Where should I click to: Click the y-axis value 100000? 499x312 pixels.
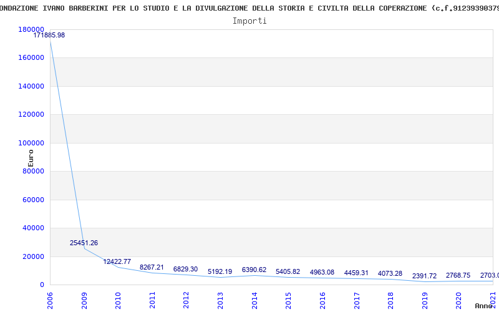[31, 143]
